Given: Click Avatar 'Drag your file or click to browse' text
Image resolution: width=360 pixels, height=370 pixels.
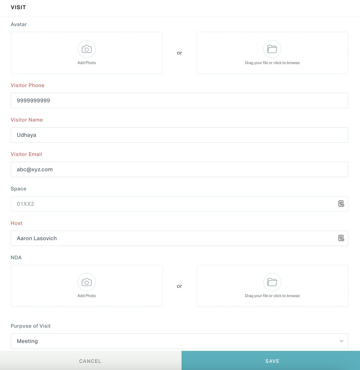Looking at the screenshot, I should coord(272,63).
